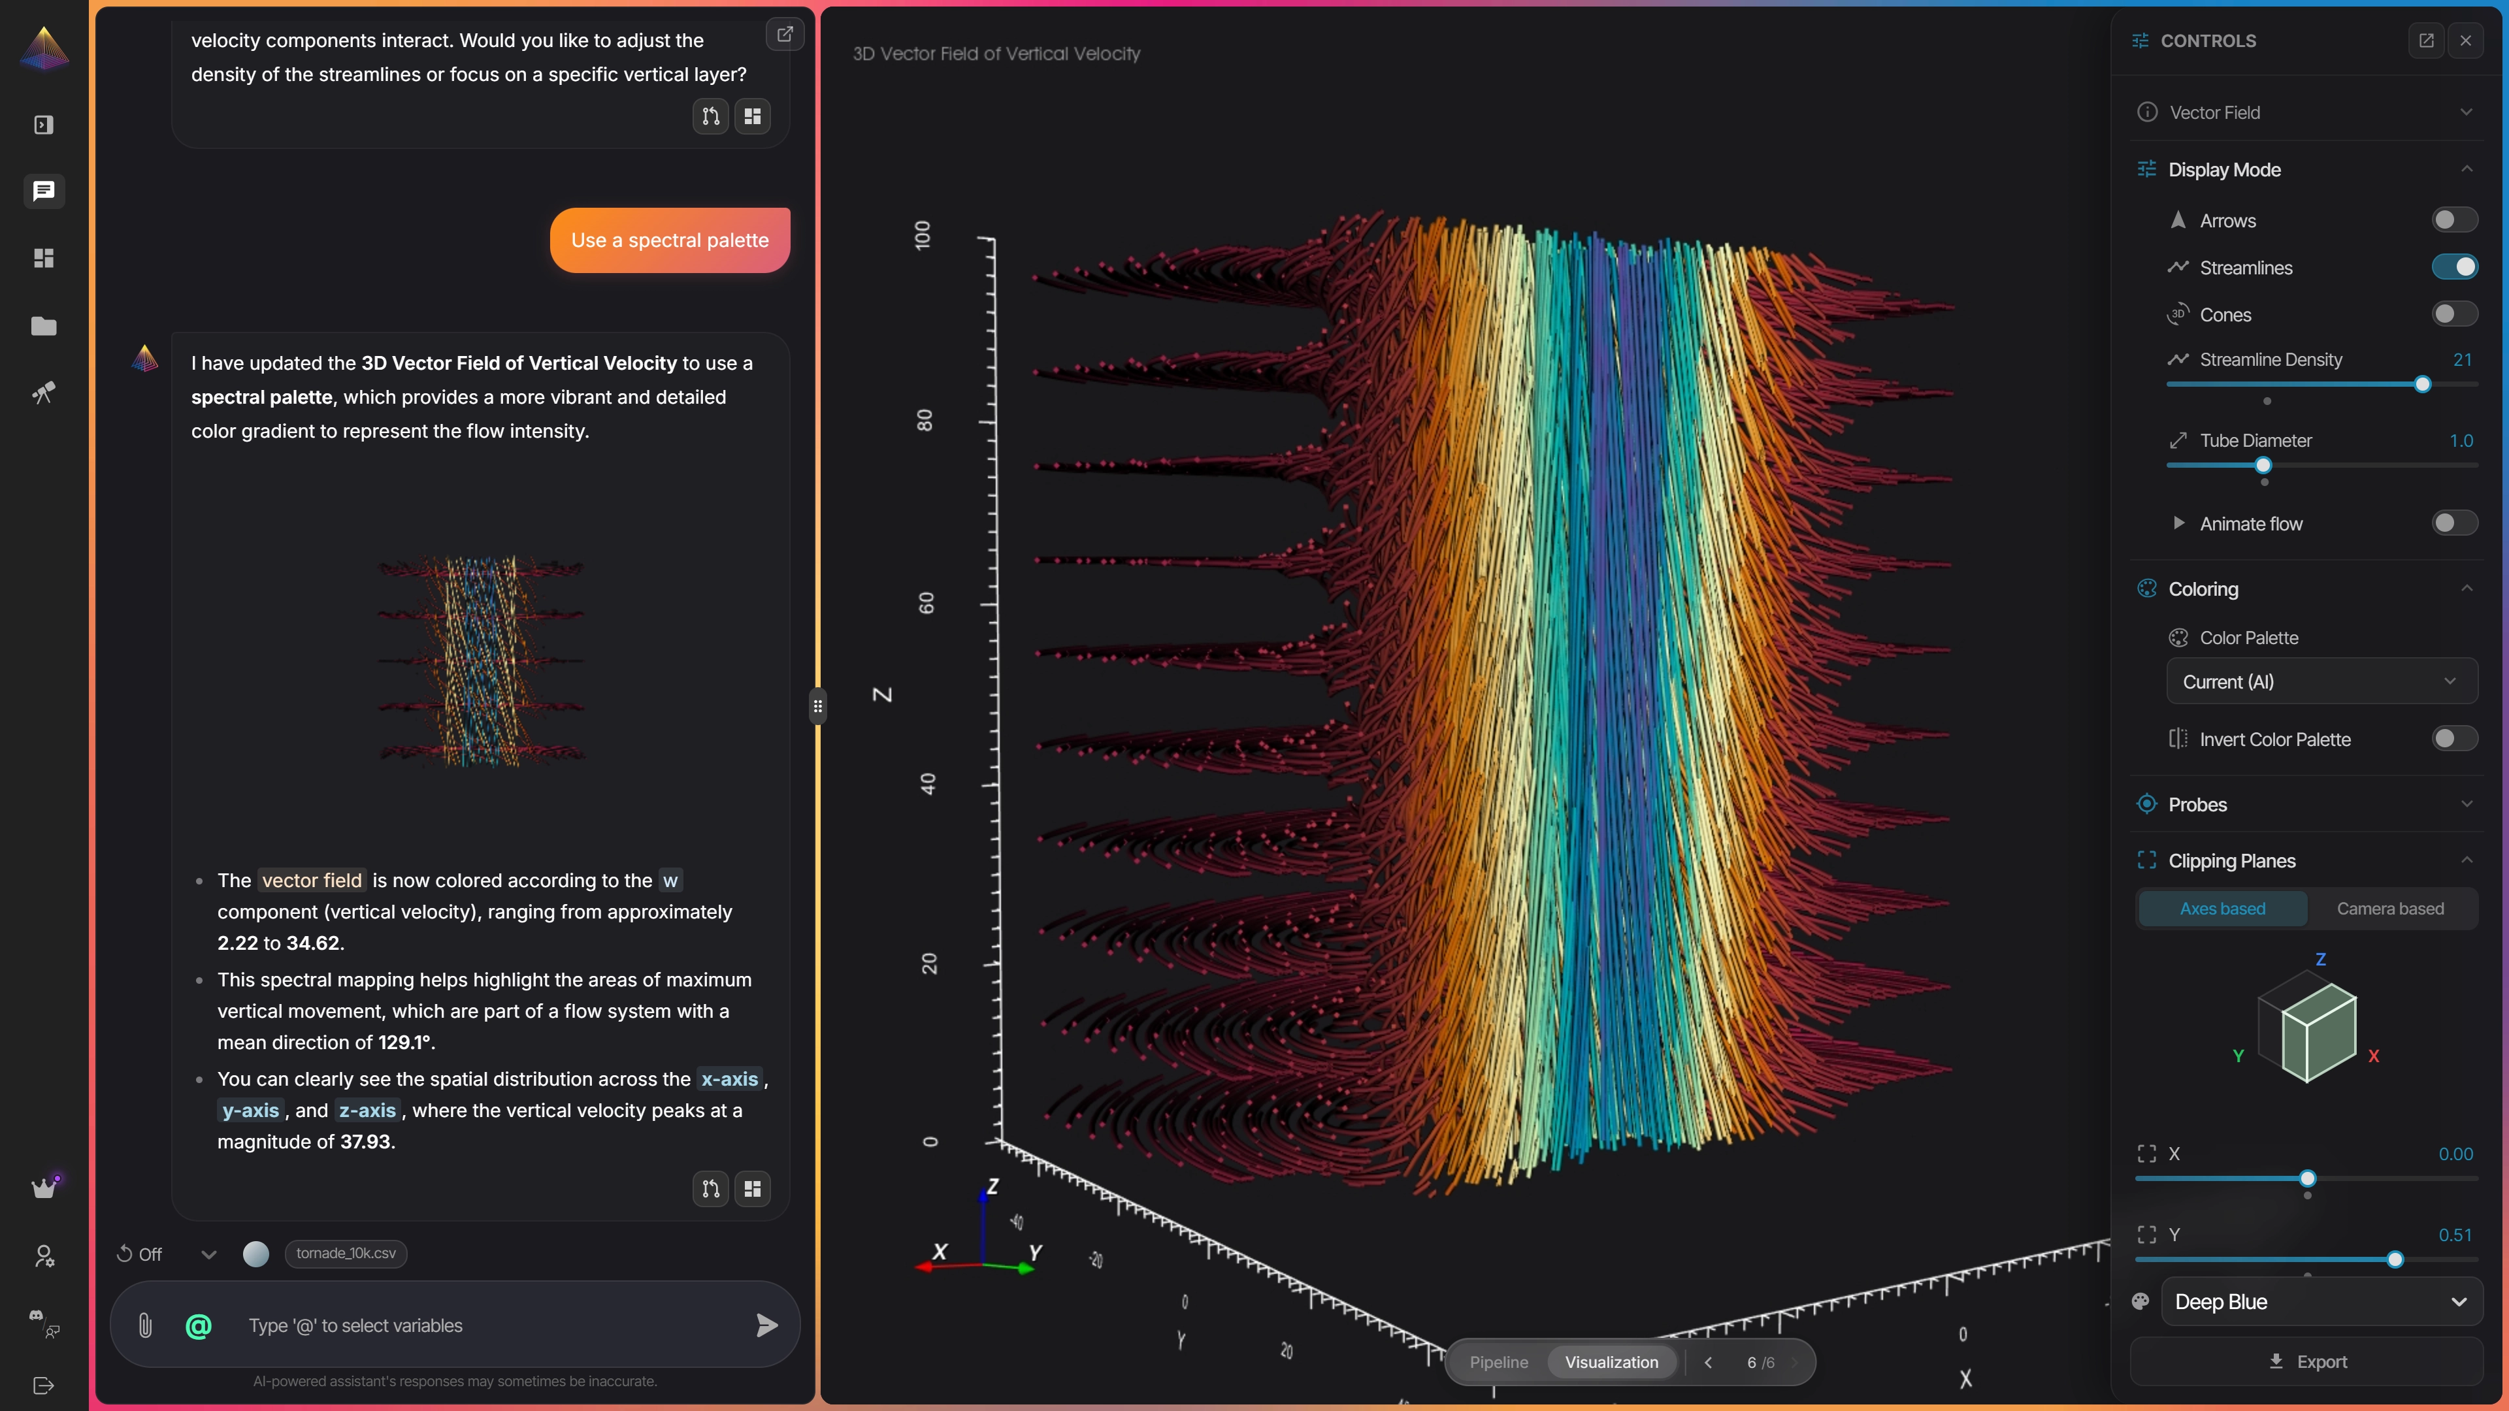Viewport: 2509px width, 1411px height.
Task: Pop out the Controls panel
Action: click(x=2426, y=41)
